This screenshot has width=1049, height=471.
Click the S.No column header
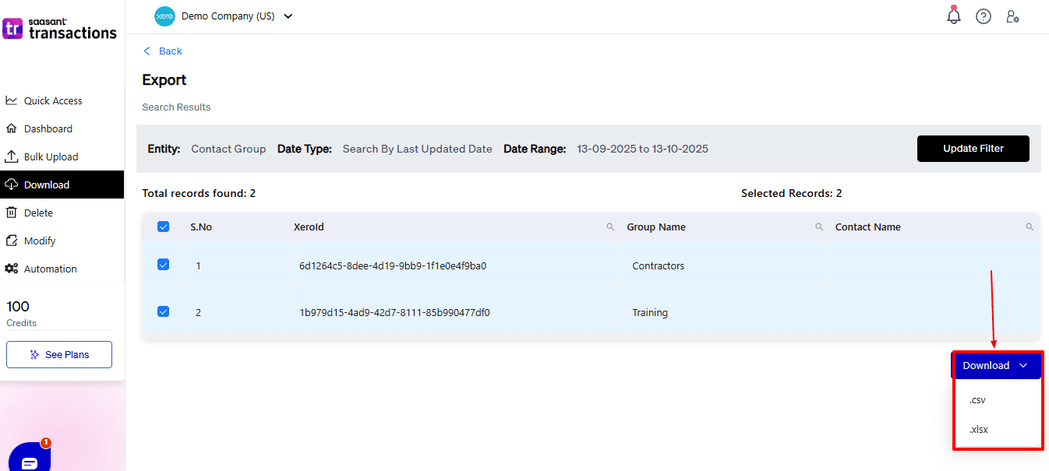[x=201, y=227]
